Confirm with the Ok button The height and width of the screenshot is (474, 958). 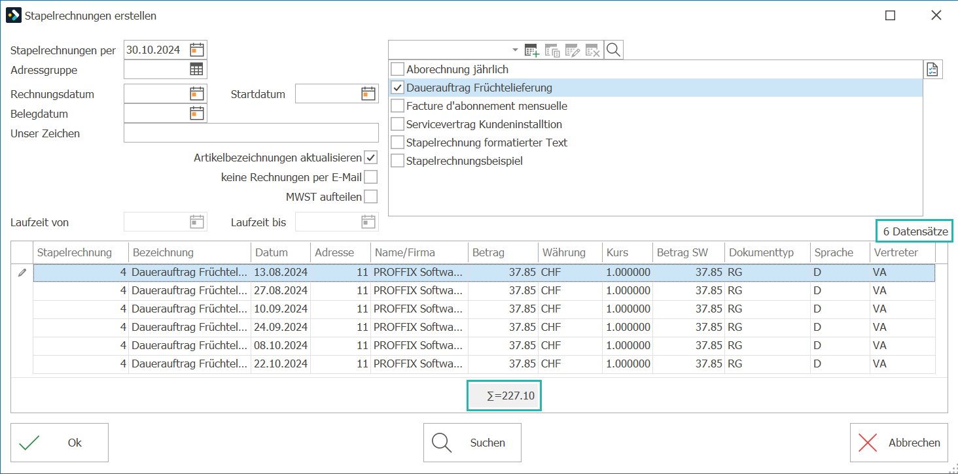point(60,443)
